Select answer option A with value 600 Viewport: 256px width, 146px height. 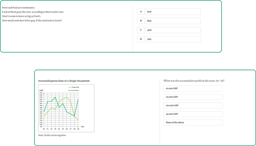pos(169,12)
